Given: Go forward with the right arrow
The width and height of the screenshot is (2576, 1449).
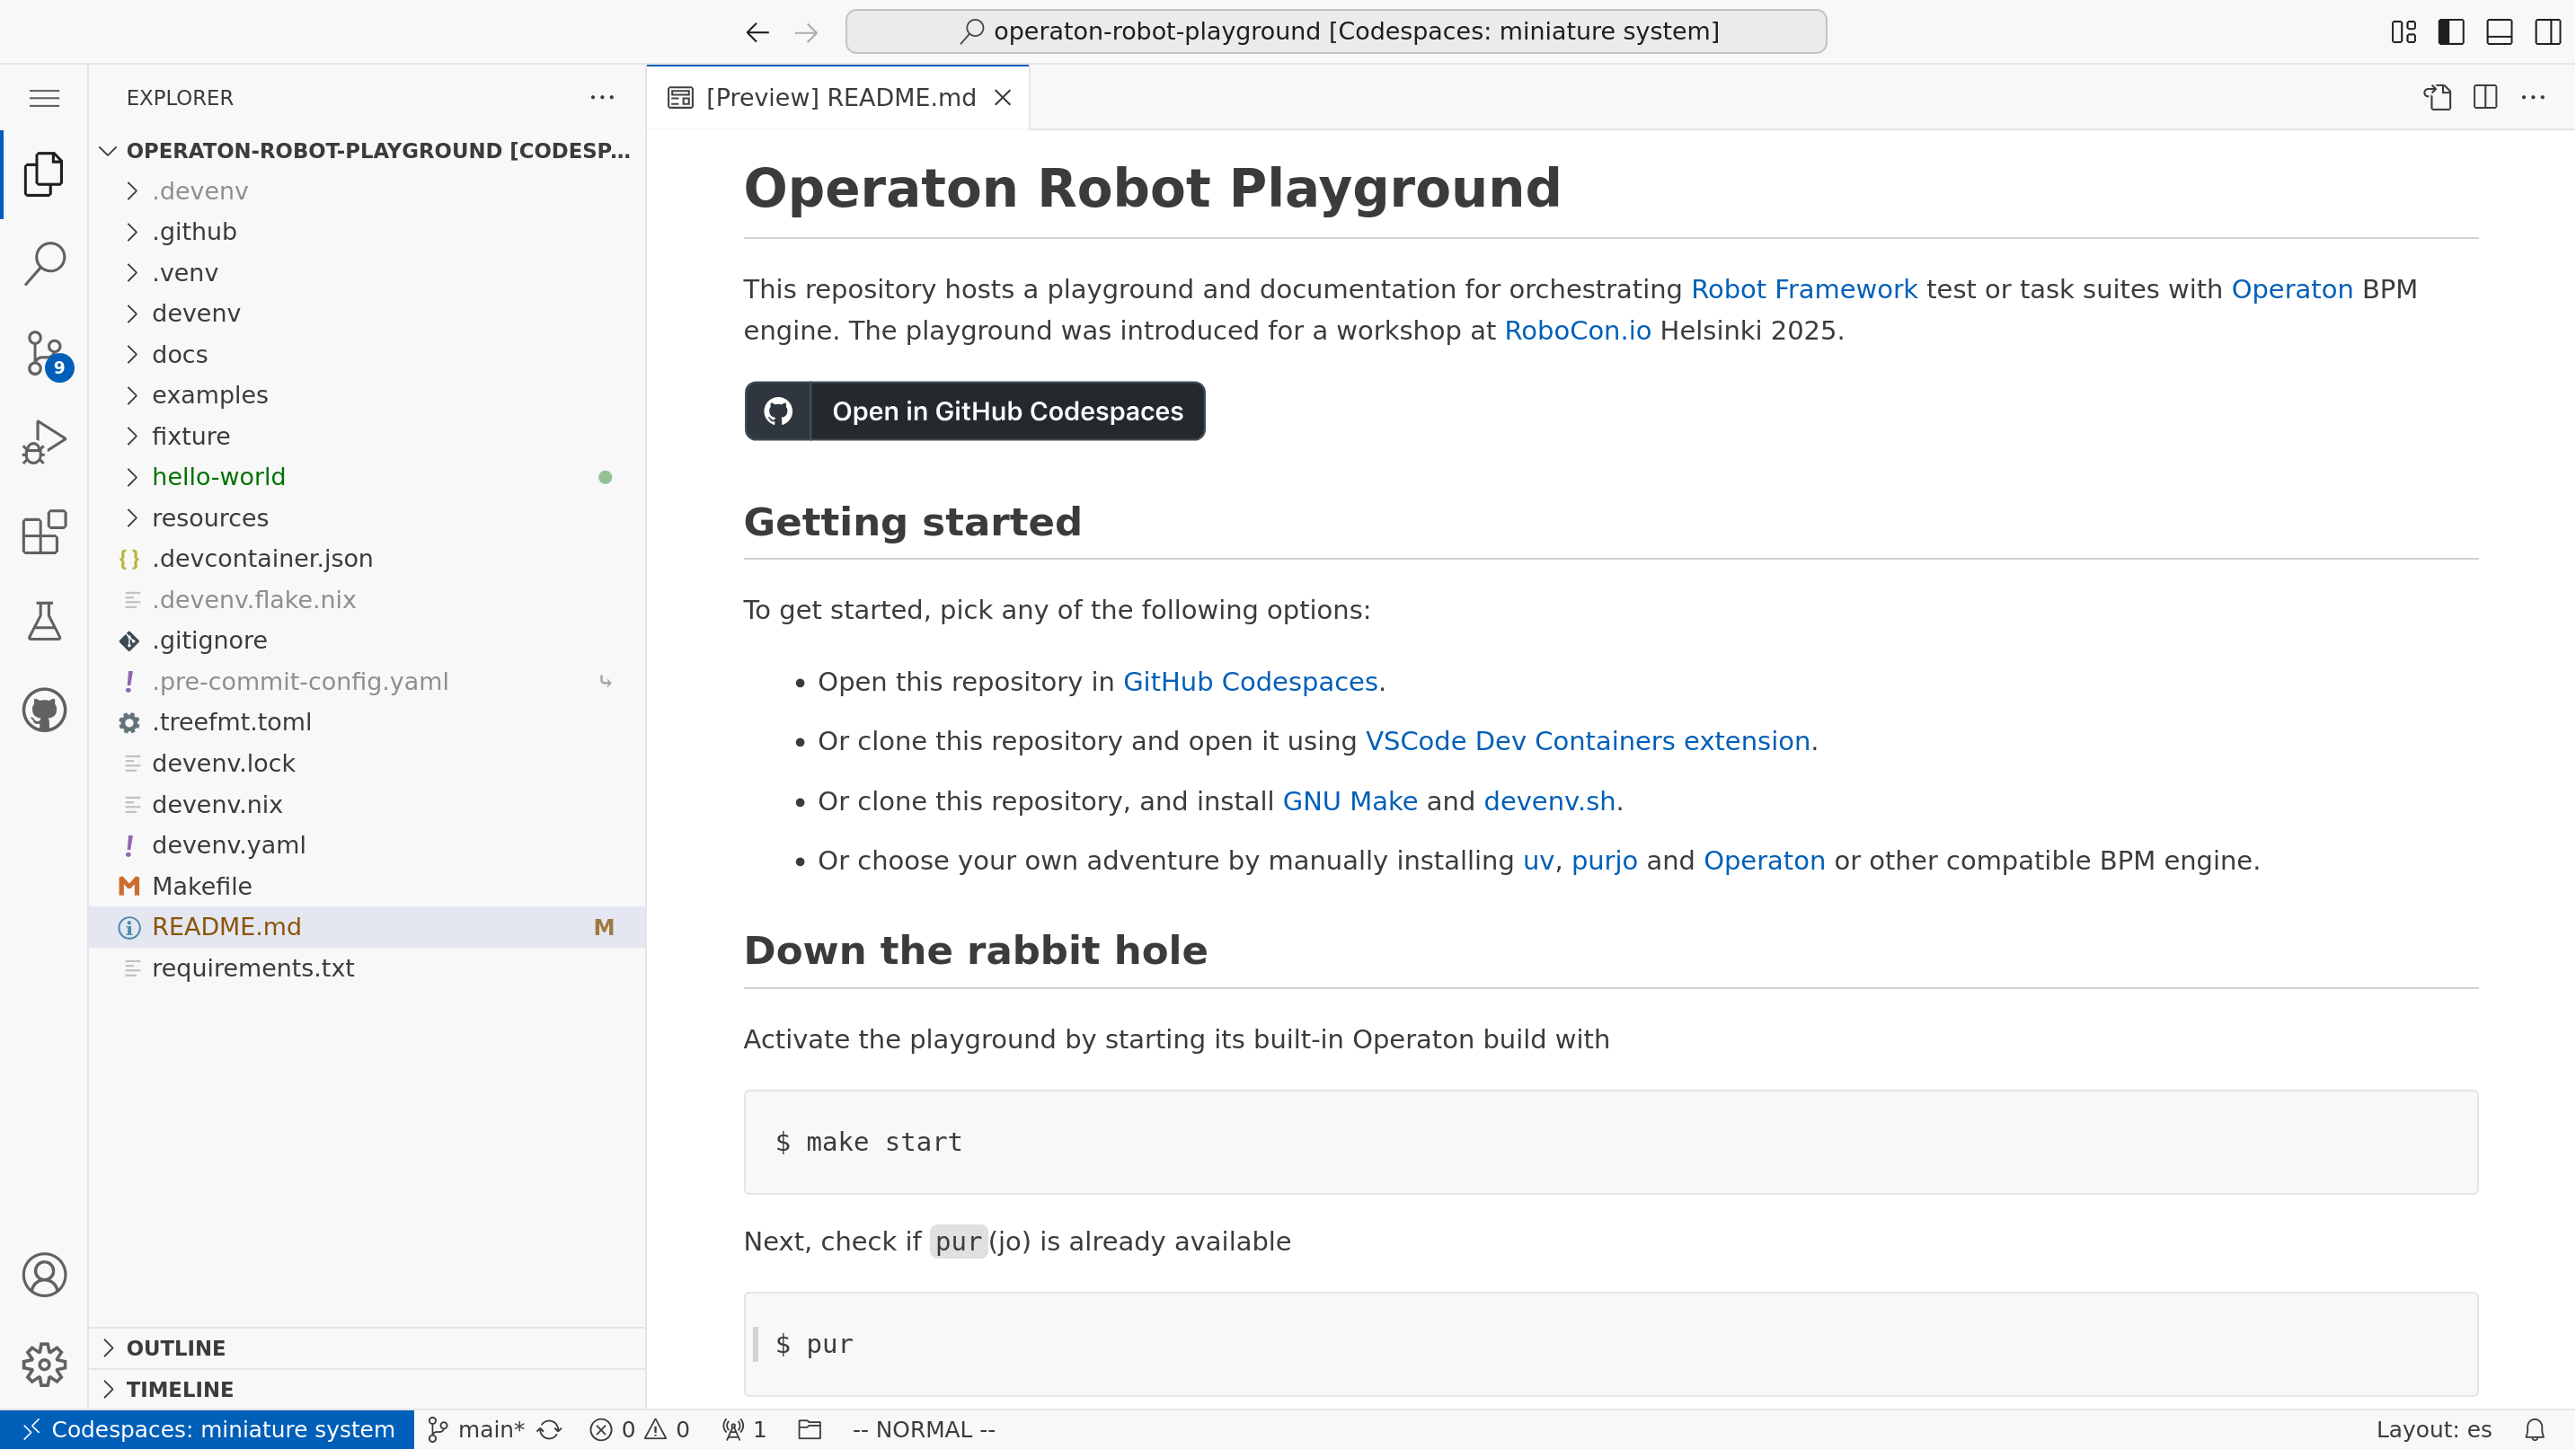Looking at the screenshot, I should (806, 32).
